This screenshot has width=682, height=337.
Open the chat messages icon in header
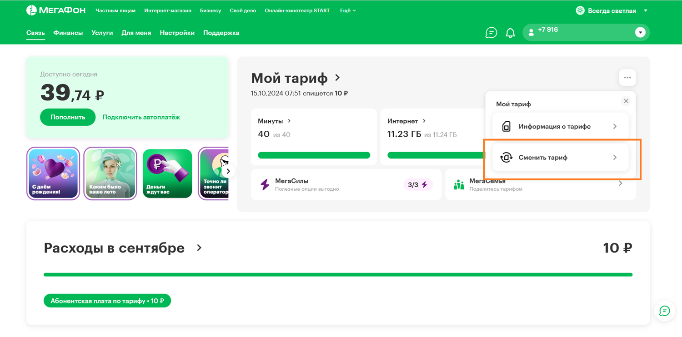click(491, 33)
